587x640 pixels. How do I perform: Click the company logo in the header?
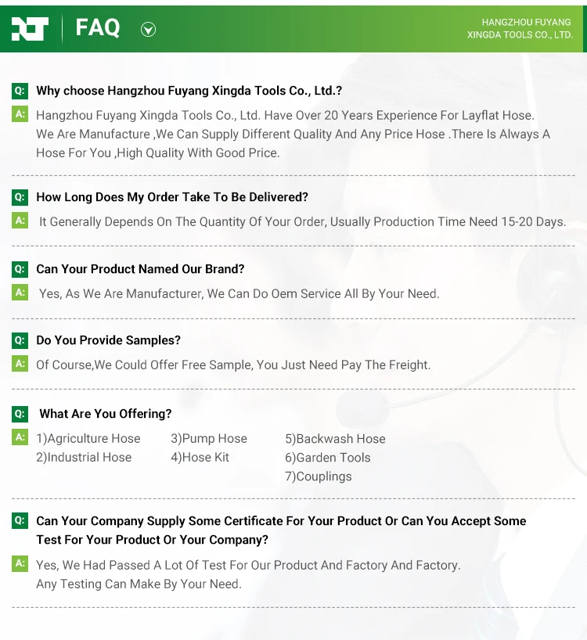(30, 29)
